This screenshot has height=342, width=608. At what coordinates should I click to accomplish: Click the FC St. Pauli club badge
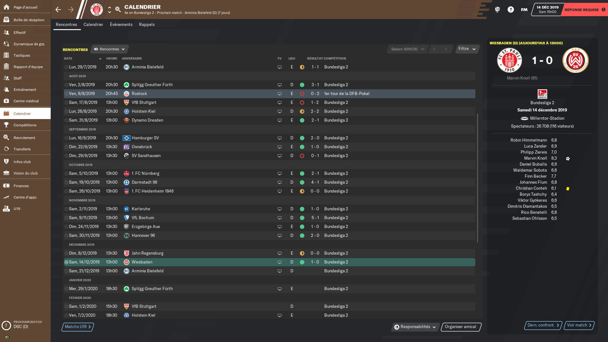tap(97, 9)
